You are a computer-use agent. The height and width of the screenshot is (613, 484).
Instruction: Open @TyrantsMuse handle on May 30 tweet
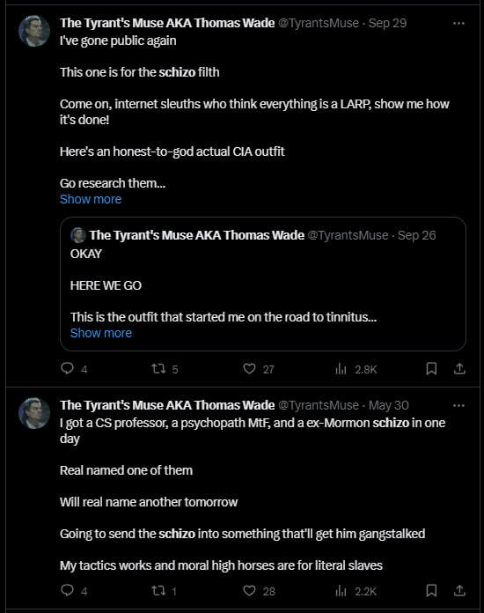coord(319,405)
